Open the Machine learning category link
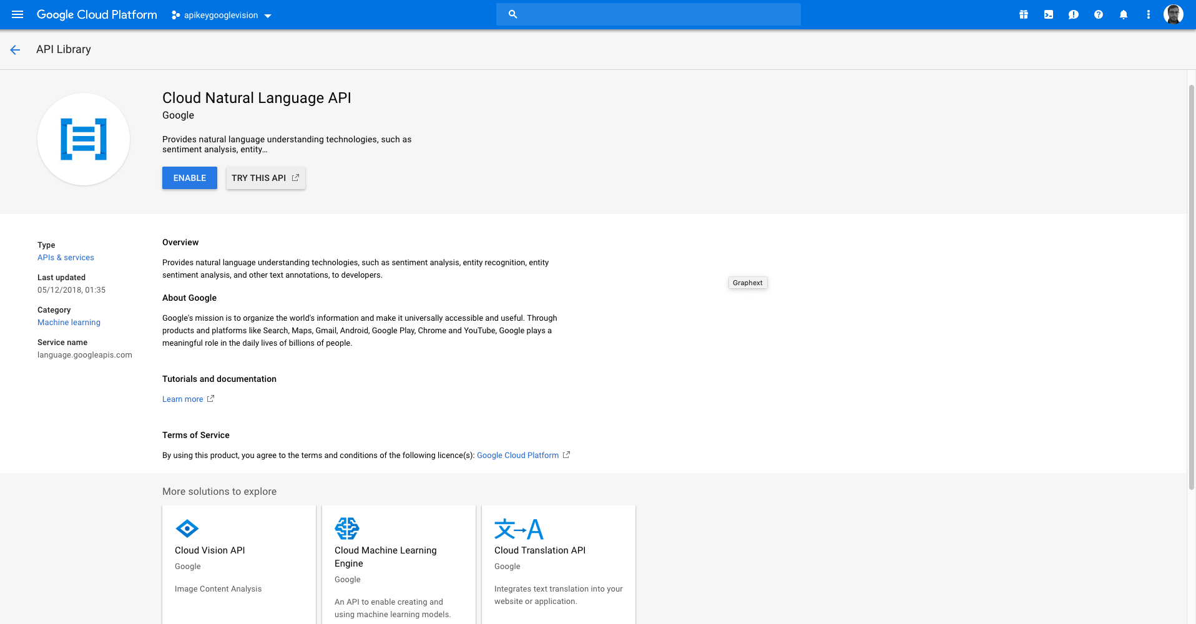 click(x=69, y=323)
